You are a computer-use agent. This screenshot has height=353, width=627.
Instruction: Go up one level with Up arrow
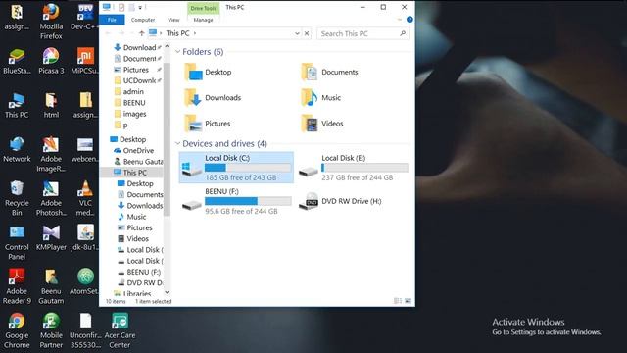point(141,33)
